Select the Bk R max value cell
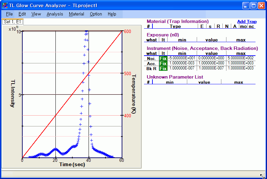This screenshot has width=267, height=179. (x=241, y=68)
